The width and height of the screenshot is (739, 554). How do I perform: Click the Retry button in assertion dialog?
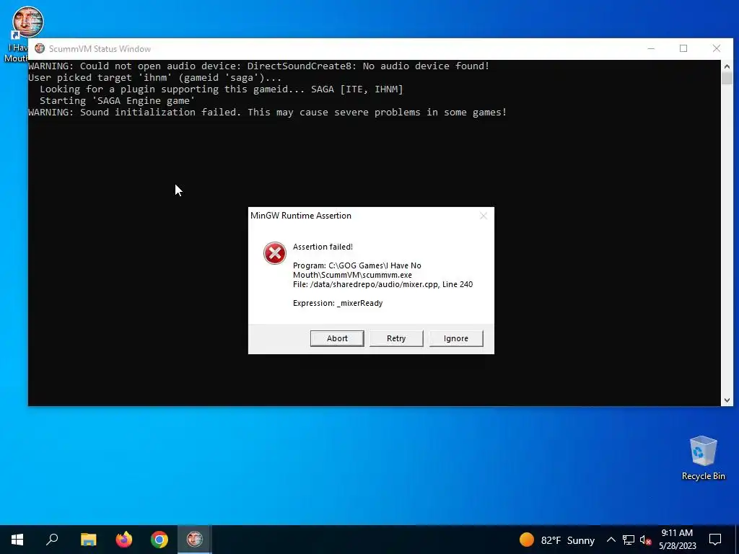tap(396, 338)
